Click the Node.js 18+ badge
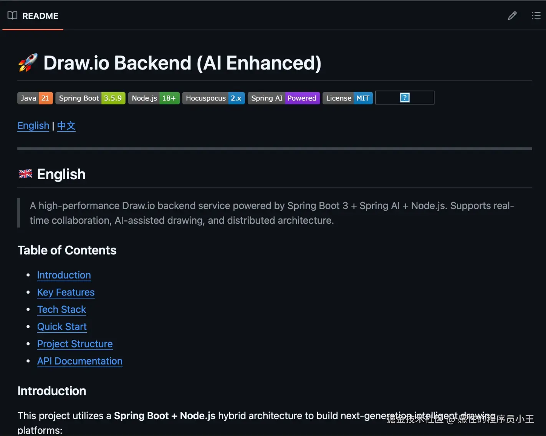 [154, 98]
